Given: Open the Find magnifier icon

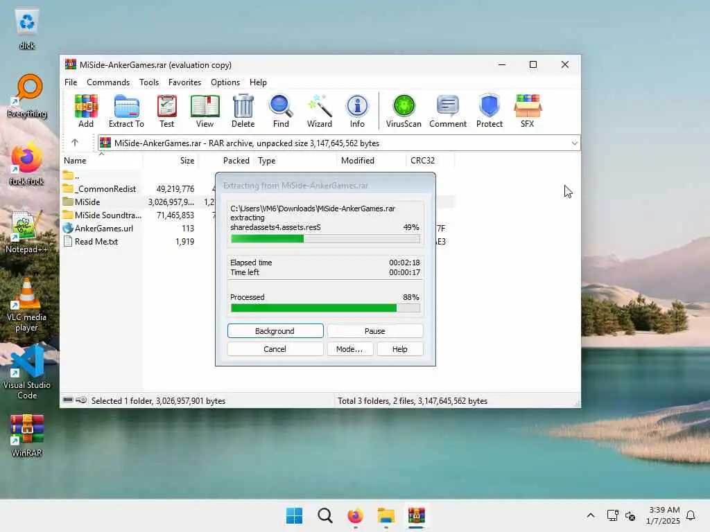Looking at the screenshot, I should coord(281,111).
